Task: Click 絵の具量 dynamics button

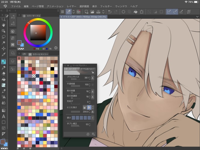Action: pos(92,91)
